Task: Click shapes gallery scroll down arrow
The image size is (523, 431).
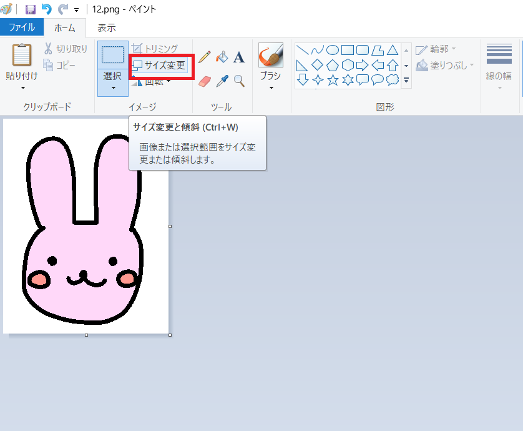Action: pyautogui.click(x=406, y=66)
